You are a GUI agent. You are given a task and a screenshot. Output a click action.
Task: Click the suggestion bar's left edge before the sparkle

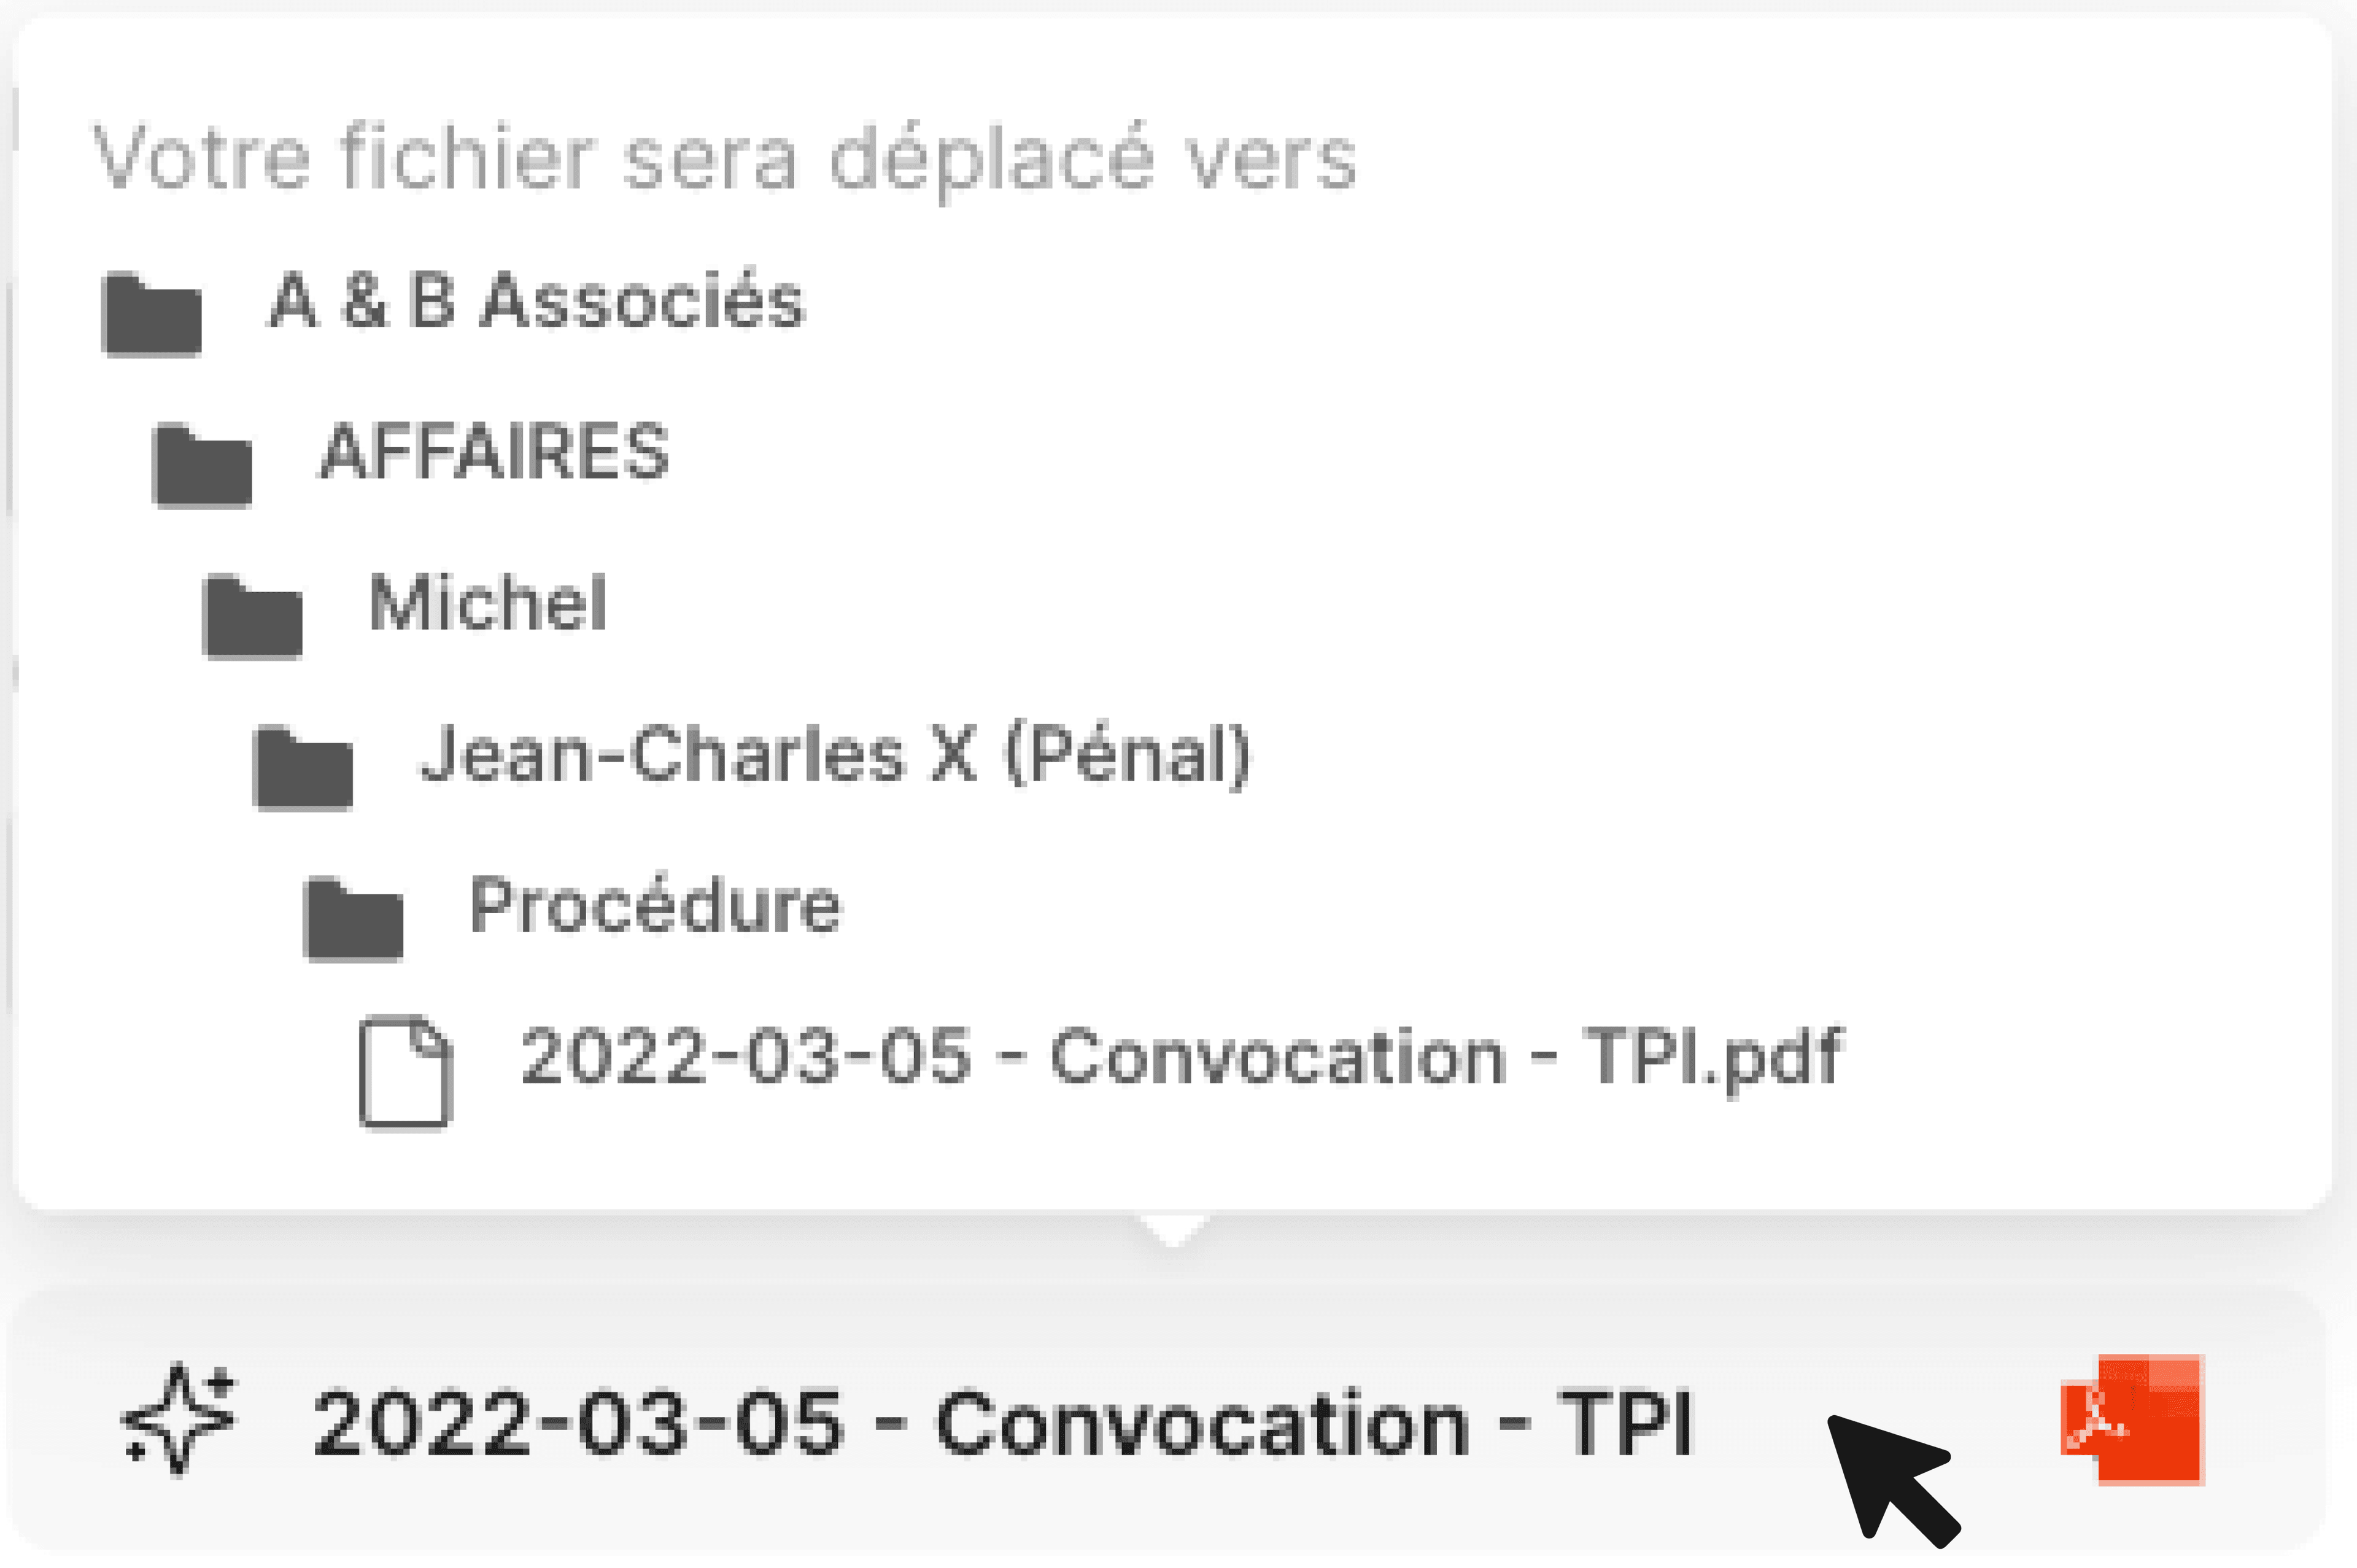[x=60, y=1420]
